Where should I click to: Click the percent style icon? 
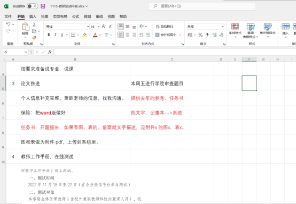click(200, 35)
